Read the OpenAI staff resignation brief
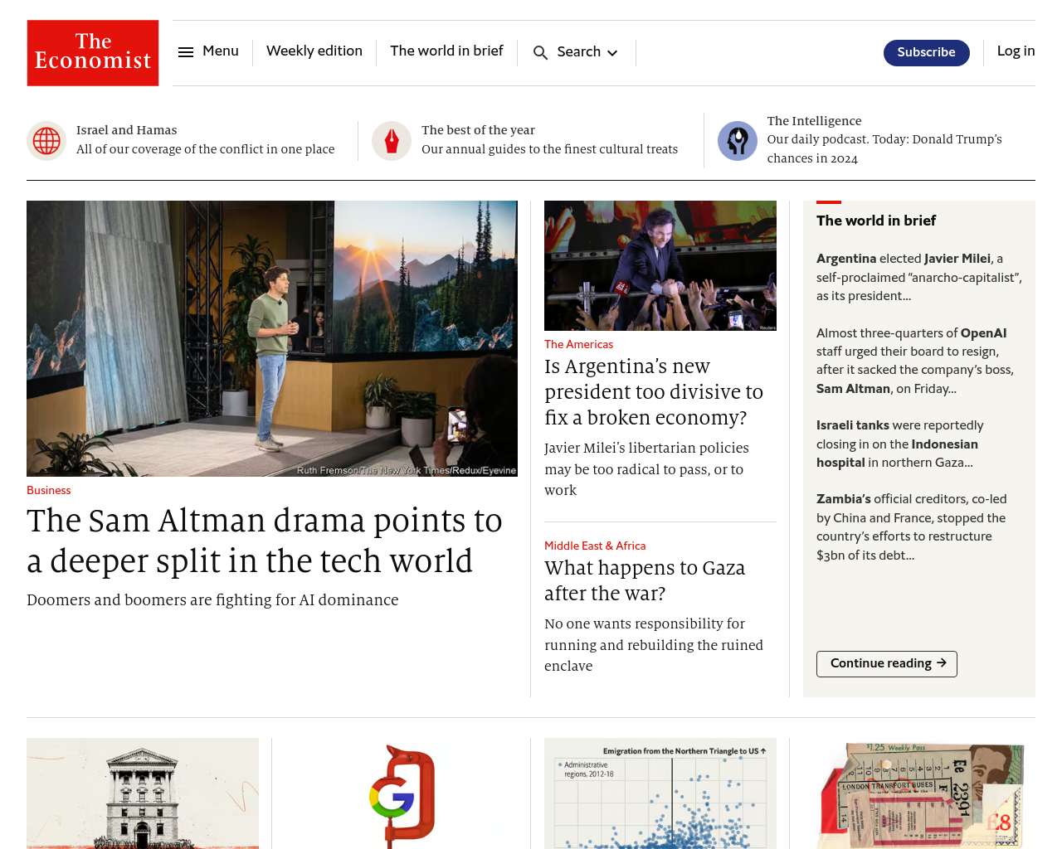 pos(915,361)
